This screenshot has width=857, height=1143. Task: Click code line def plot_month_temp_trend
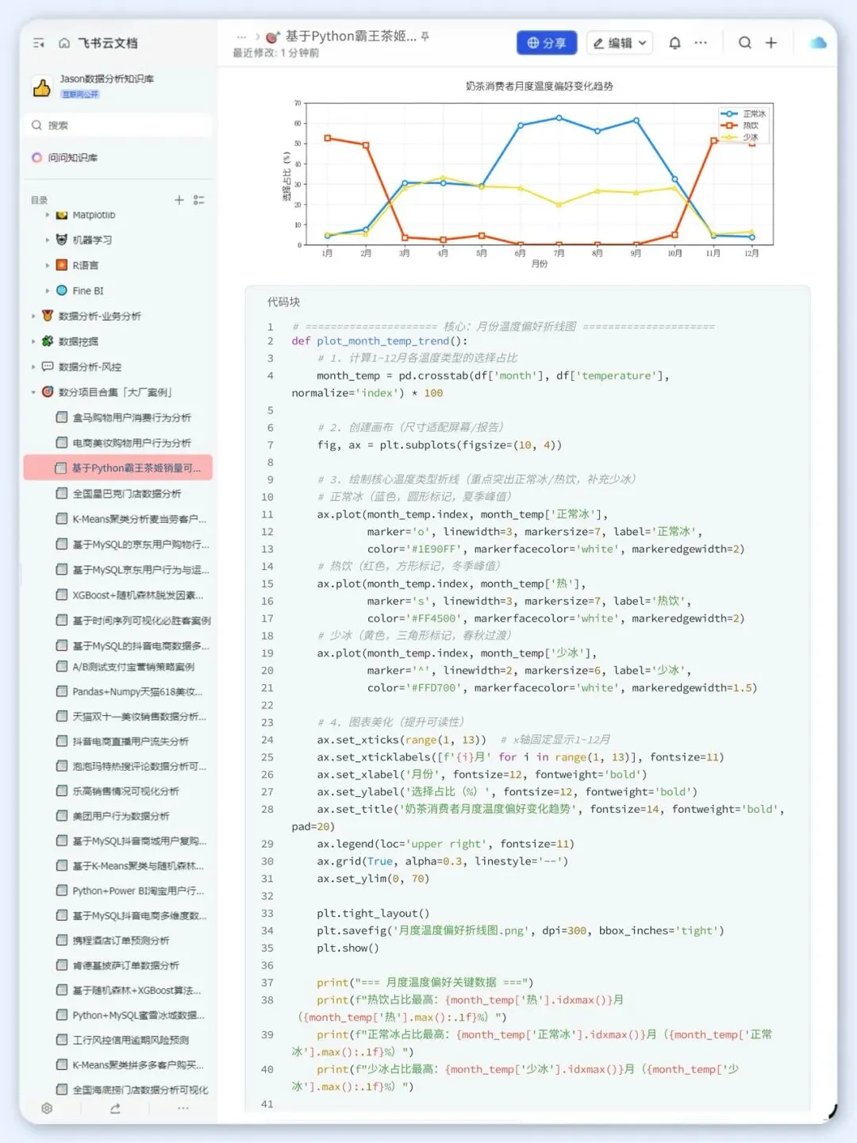point(379,341)
